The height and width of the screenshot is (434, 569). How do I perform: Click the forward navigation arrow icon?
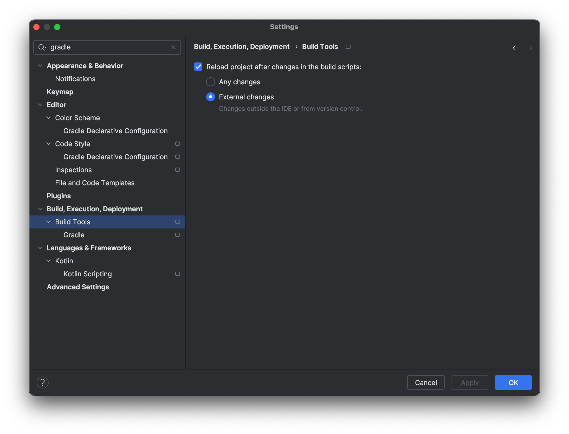click(529, 48)
